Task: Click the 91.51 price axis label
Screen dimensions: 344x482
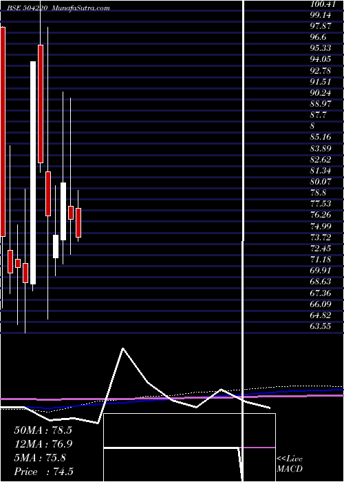Action: tap(321, 82)
